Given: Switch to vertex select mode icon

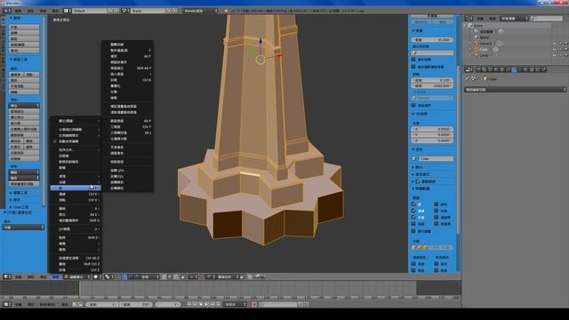Looking at the screenshot, I should click(x=164, y=276).
